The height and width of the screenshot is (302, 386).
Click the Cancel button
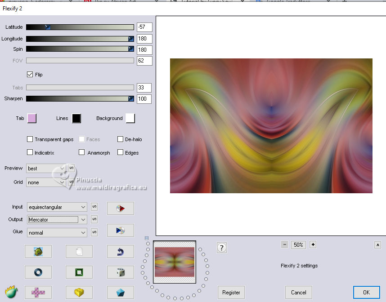298,293
